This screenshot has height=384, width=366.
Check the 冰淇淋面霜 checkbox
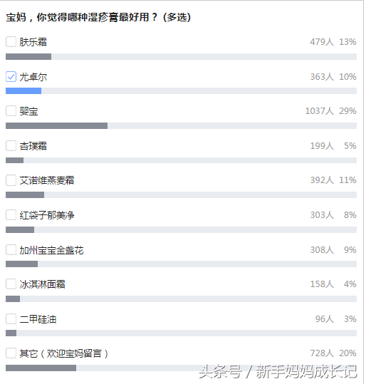[x=11, y=284]
